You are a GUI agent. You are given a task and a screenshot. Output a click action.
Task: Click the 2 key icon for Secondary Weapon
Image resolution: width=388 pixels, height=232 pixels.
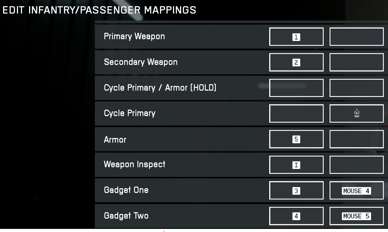[x=296, y=62]
